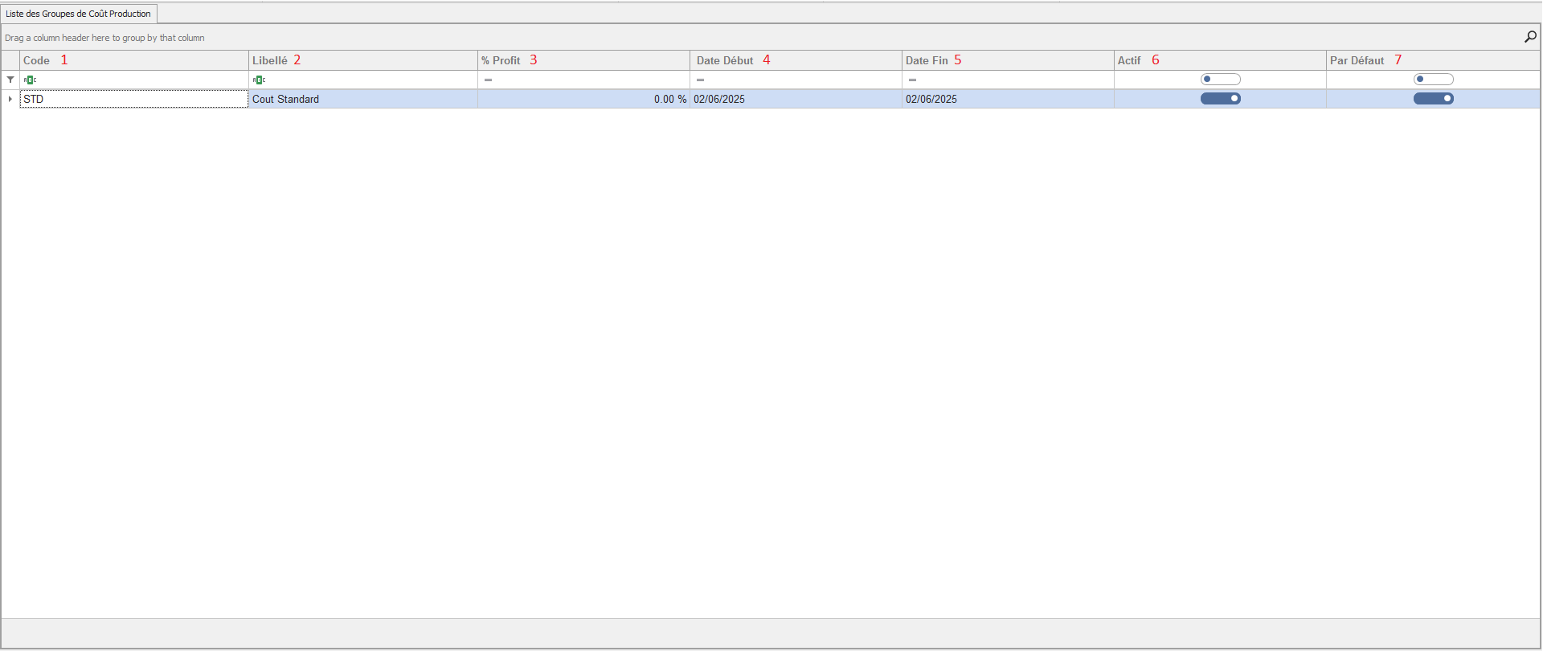This screenshot has height=651, width=1543.
Task: Sort by the Code column header
Action: pos(37,60)
